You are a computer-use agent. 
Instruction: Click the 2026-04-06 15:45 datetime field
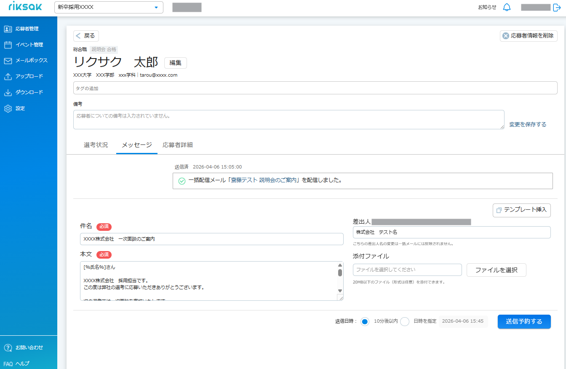[x=463, y=321]
